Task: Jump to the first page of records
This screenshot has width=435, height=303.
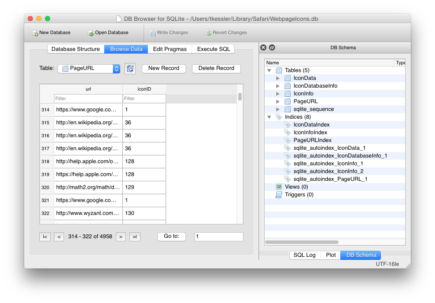Action: (45, 237)
